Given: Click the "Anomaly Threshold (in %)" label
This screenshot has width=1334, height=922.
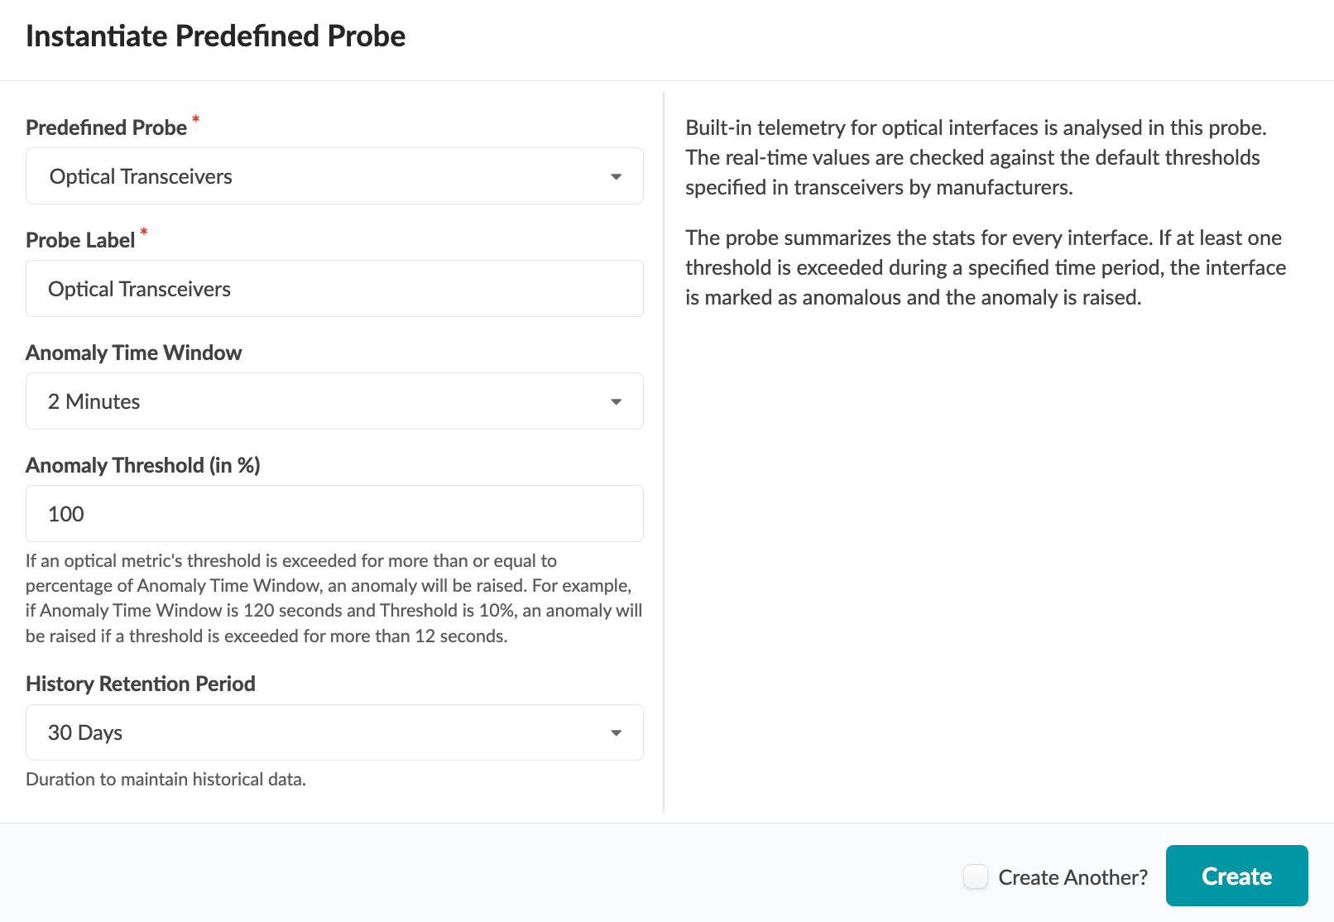Looking at the screenshot, I should coord(142,465).
